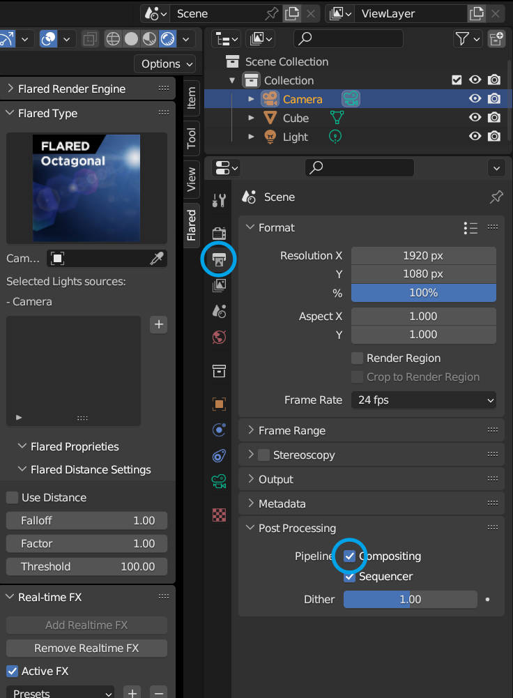Uncheck the Collection exclude checkbox

(x=457, y=80)
